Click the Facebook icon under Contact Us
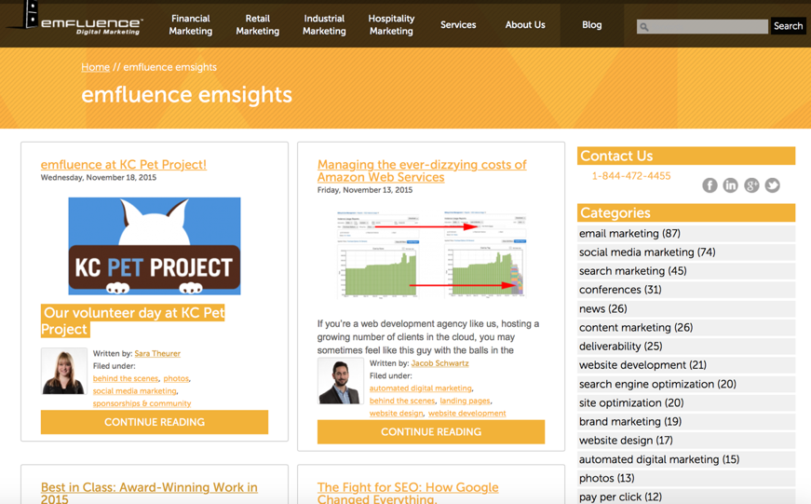The image size is (811, 504). click(x=710, y=185)
